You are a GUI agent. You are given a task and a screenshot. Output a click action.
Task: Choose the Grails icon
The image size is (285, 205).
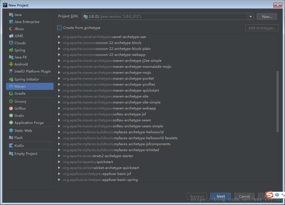11,116
